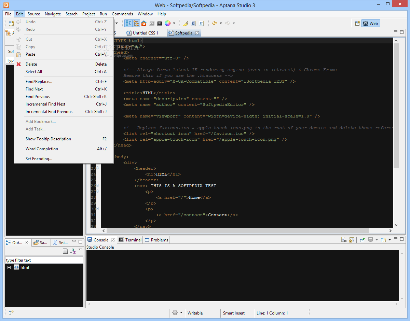This screenshot has height=321, width=410.
Task: Select Find/Replace... from the Edit menu
Action: pos(39,82)
